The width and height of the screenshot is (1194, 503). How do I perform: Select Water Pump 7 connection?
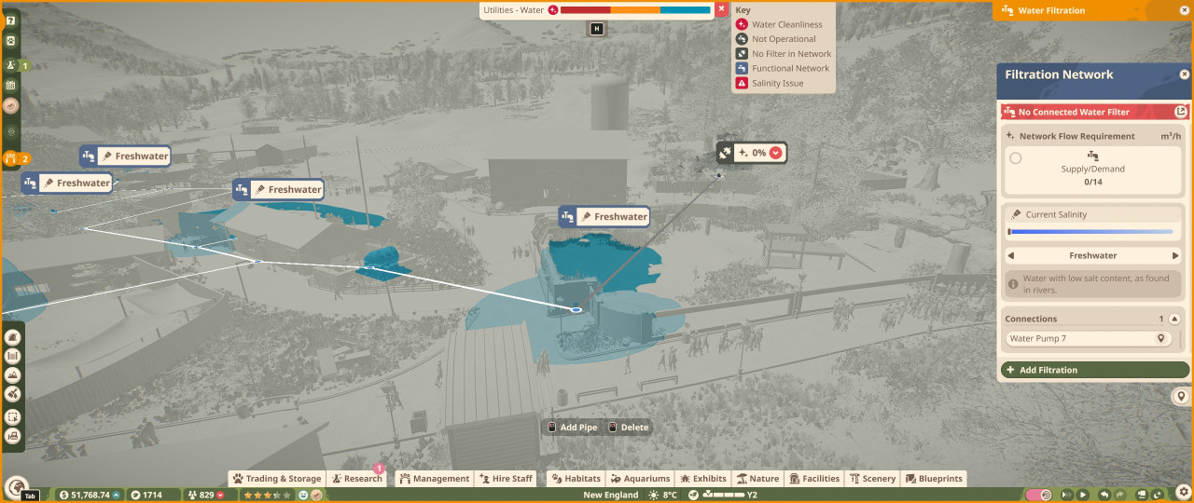pos(1089,339)
